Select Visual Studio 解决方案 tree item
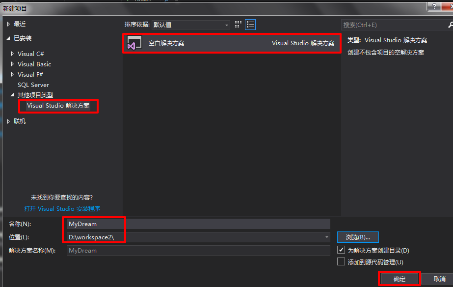Image resolution: width=453 pixels, height=287 pixels. pyautogui.click(x=58, y=106)
